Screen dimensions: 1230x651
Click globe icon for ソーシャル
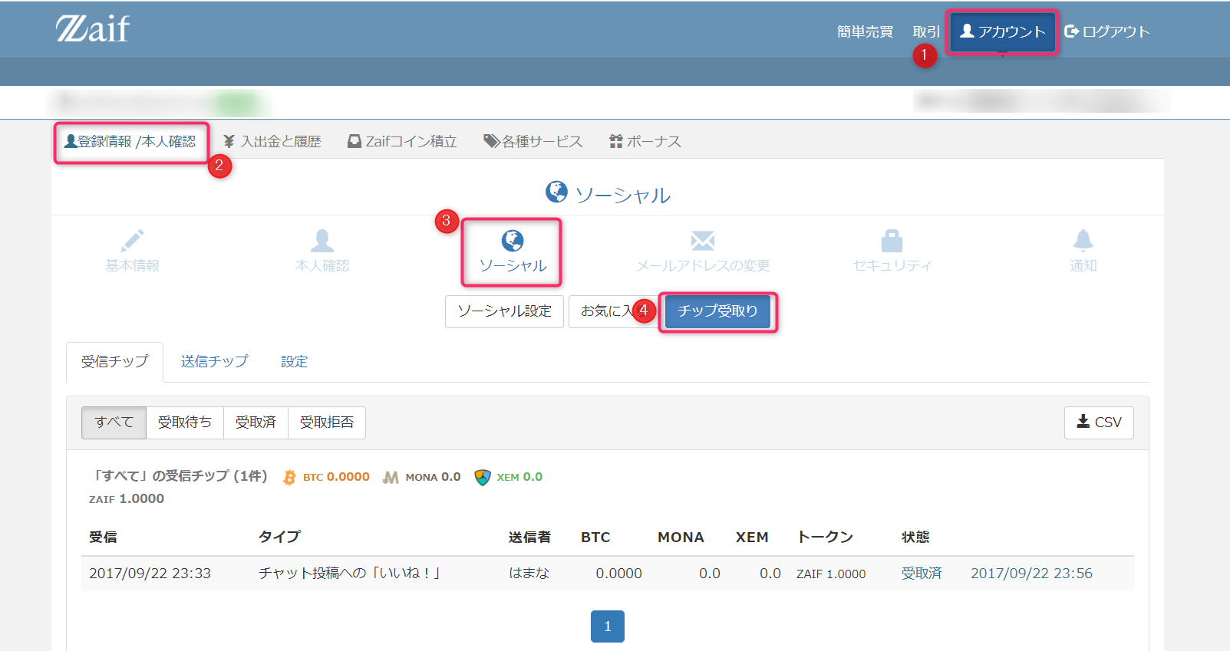point(513,240)
